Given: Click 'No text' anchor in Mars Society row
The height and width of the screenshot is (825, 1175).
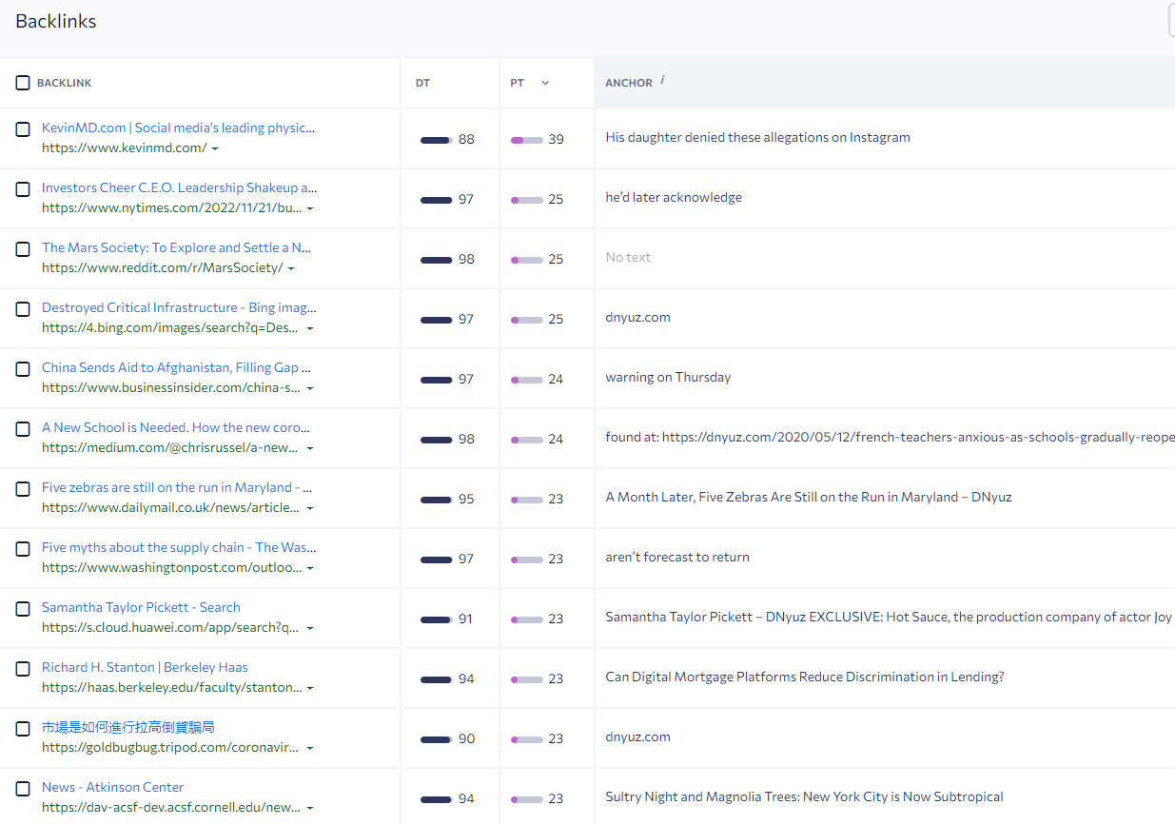Looking at the screenshot, I should (x=628, y=257).
